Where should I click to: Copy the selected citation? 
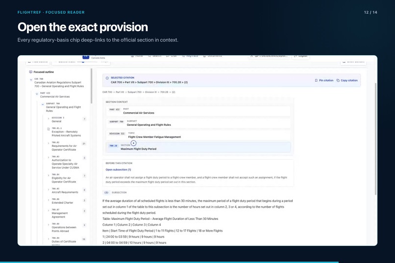click(347, 80)
